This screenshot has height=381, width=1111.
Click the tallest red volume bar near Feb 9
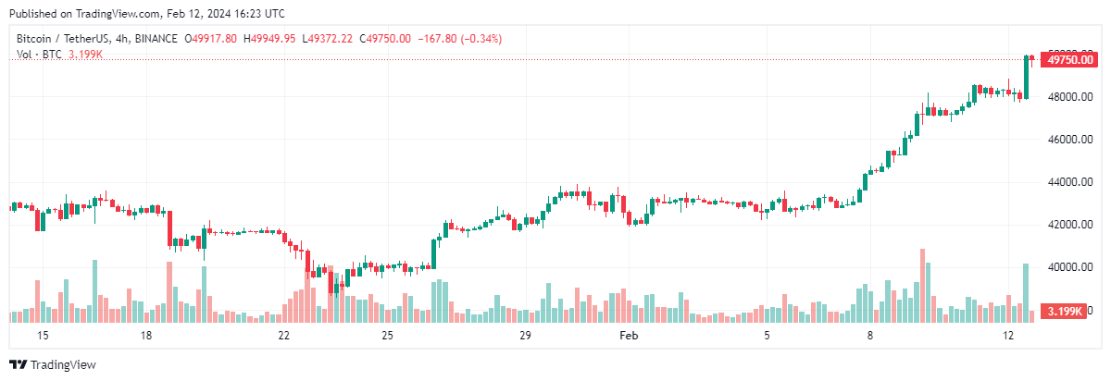click(x=922, y=285)
